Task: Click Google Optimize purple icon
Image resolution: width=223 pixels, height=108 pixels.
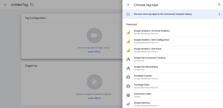Action: tap(128, 104)
